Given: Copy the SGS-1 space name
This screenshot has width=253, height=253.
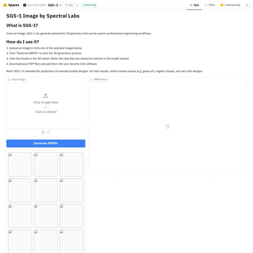Looking at the screenshot, I should click(61, 5).
